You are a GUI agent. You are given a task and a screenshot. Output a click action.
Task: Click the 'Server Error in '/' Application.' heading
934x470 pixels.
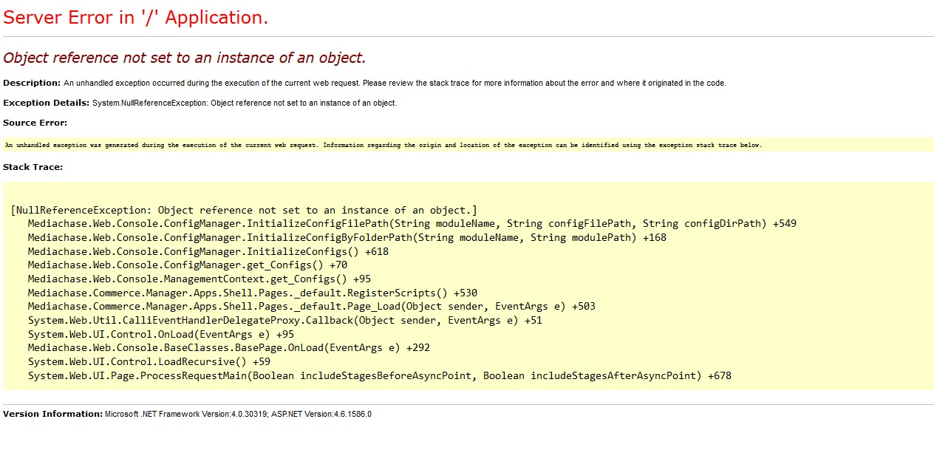pyautogui.click(x=136, y=18)
